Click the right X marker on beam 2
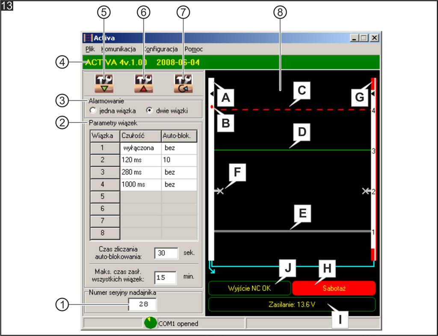Viewport: 438px width, 336px height. pos(365,191)
